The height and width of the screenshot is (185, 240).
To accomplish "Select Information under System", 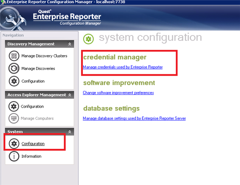I will coord(31,156).
